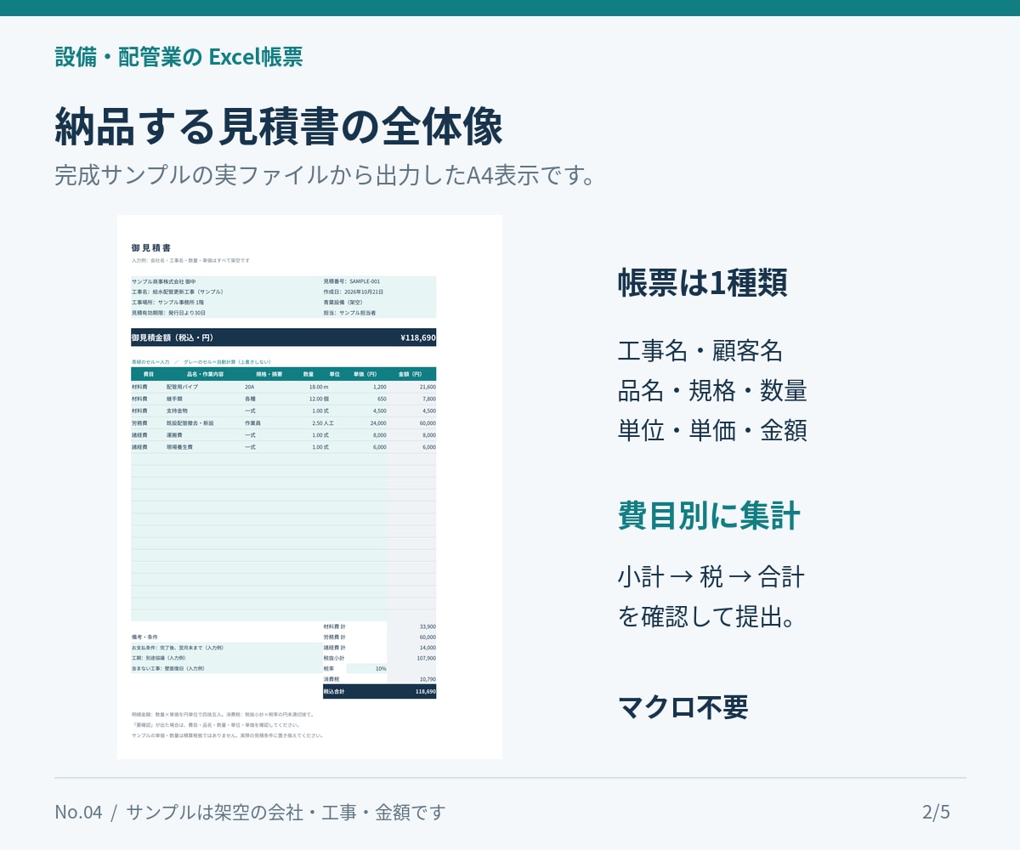Click the amount '60,000' in the 労務費 row

pos(428,422)
